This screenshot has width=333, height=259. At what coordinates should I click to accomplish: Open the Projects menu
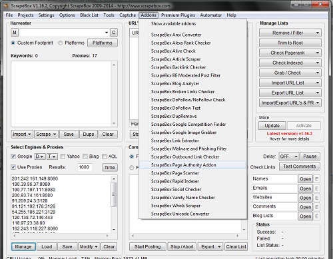point(25,15)
